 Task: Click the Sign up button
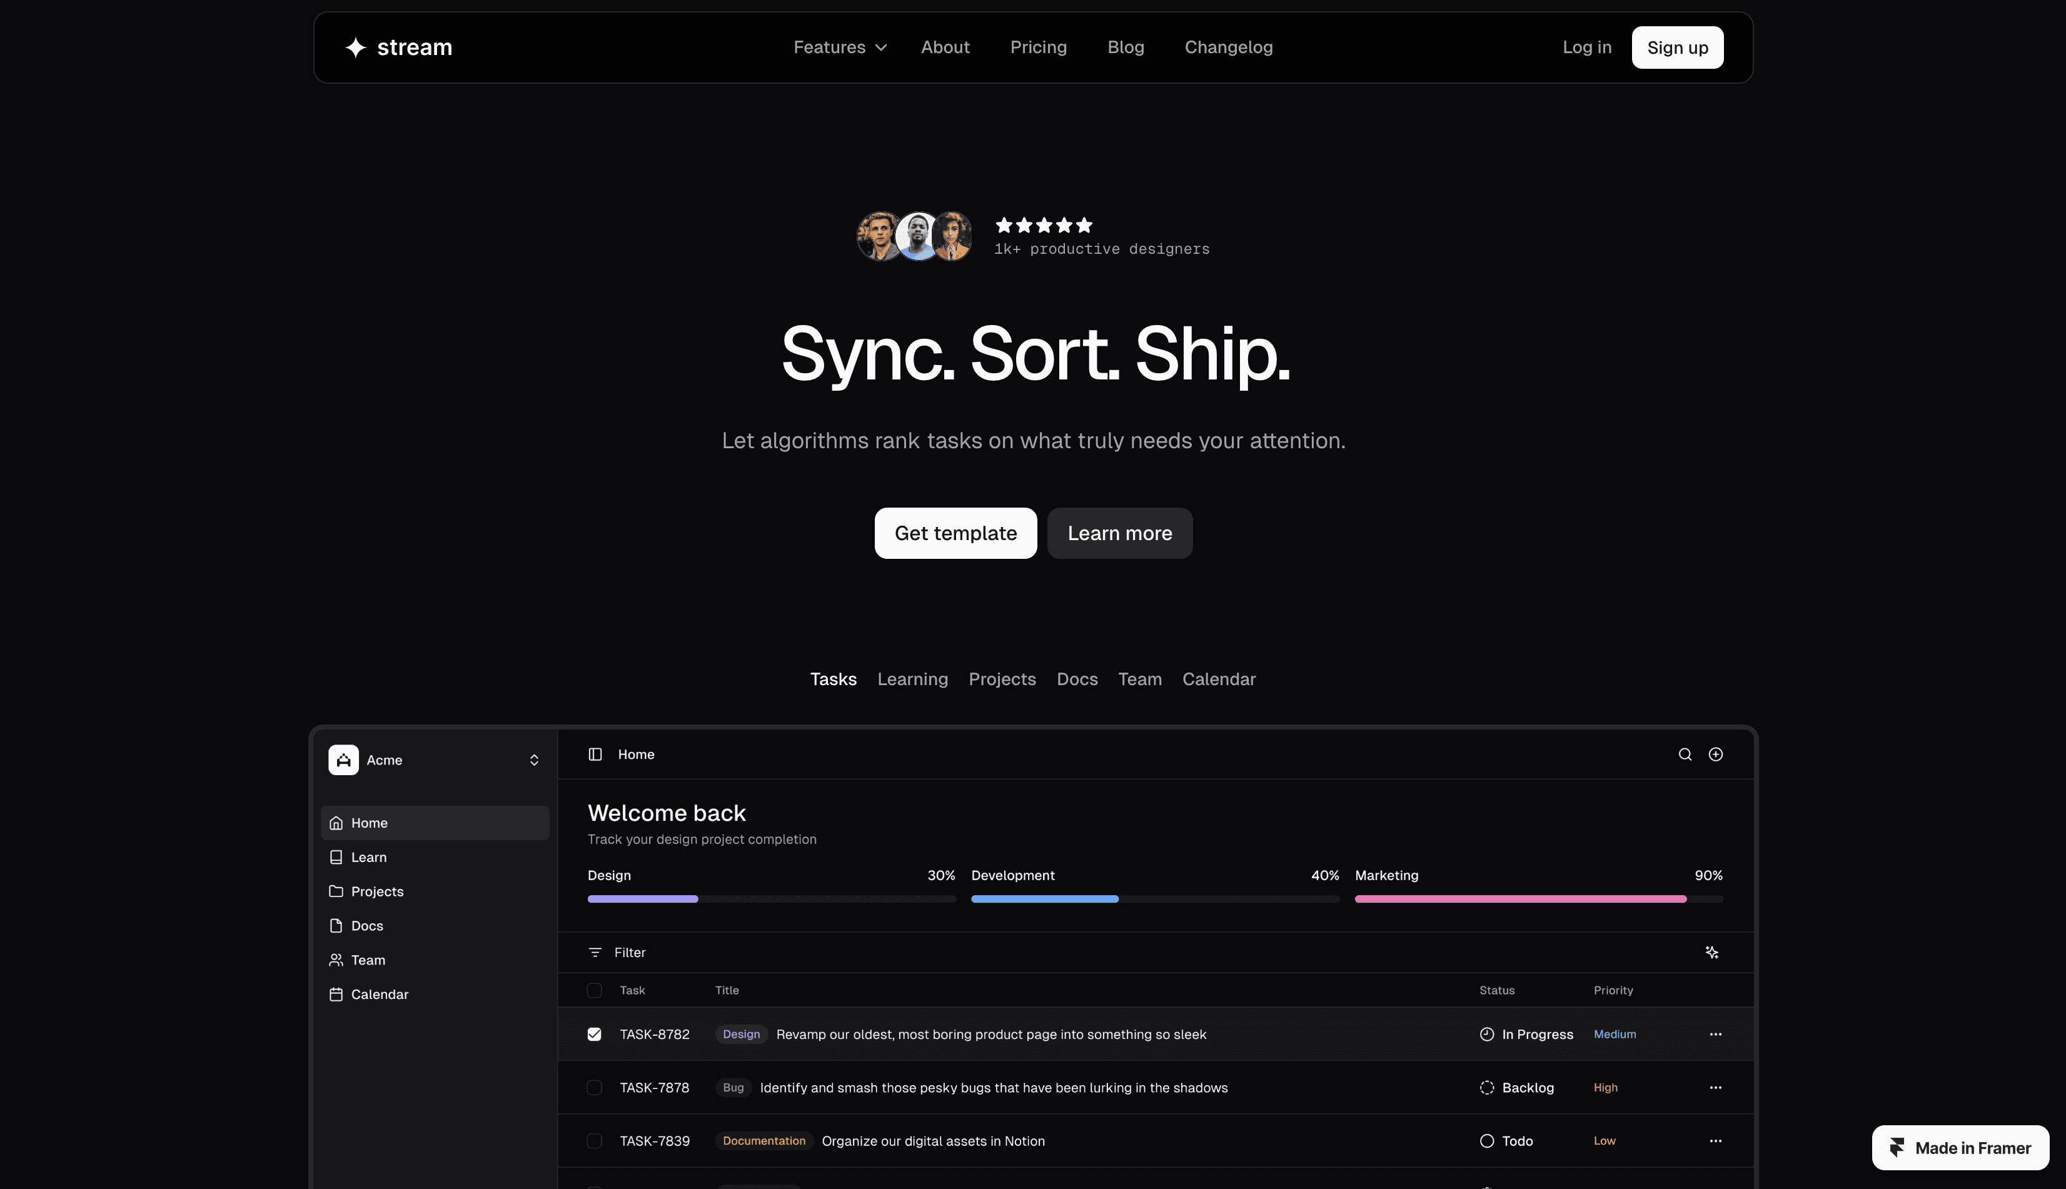[x=1676, y=48]
